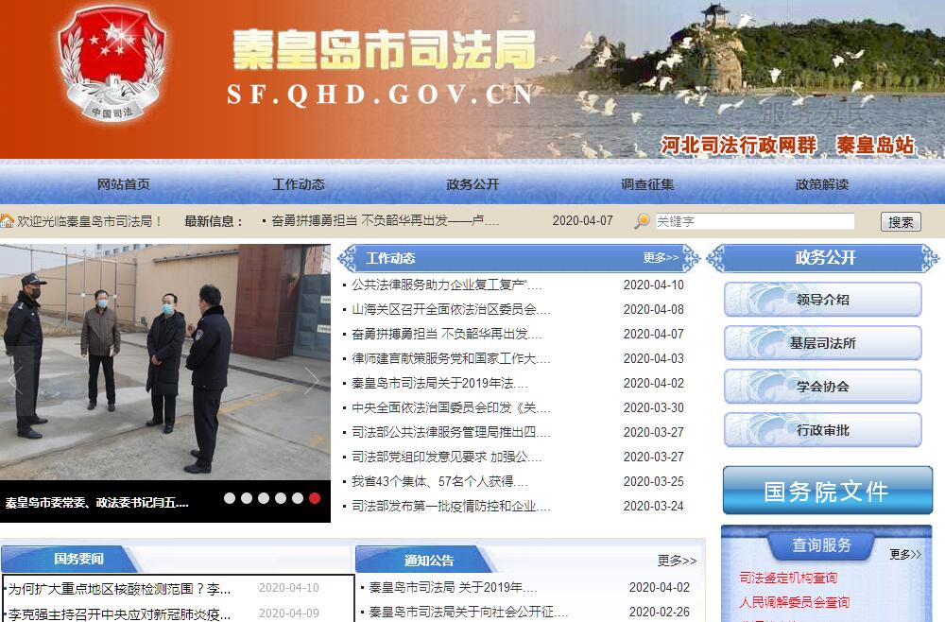Screen dimensions: 945x622
Task: Go to 政务公开 in navigation bar
Action: [473, 184]
